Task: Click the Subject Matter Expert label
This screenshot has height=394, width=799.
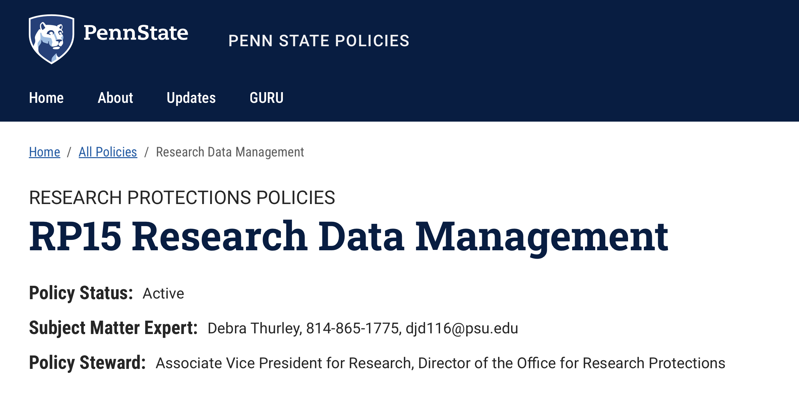Action: (x=113, y=328)
